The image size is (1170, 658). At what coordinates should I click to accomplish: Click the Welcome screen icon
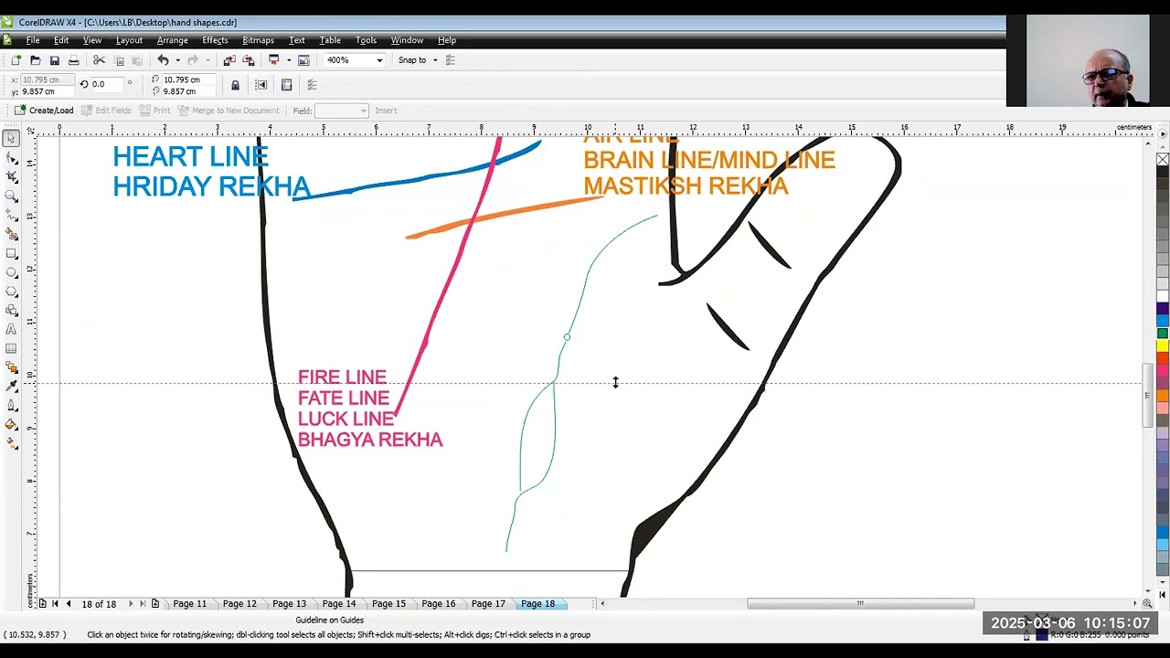click(x=303, y=60)
